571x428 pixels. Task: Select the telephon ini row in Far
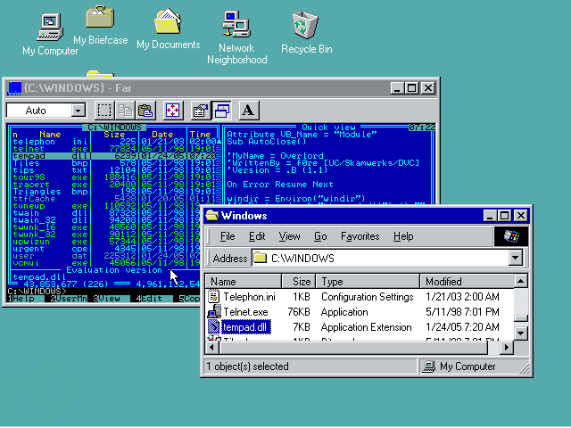[114, 142]
